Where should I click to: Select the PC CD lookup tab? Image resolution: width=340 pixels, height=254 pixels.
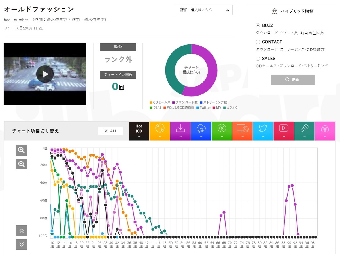243,131
